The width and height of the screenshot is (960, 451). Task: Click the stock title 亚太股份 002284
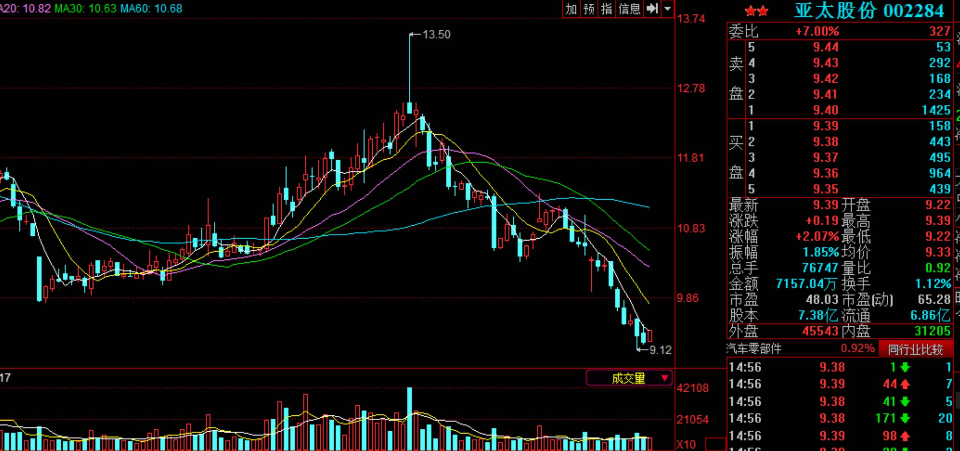(869, 10)
